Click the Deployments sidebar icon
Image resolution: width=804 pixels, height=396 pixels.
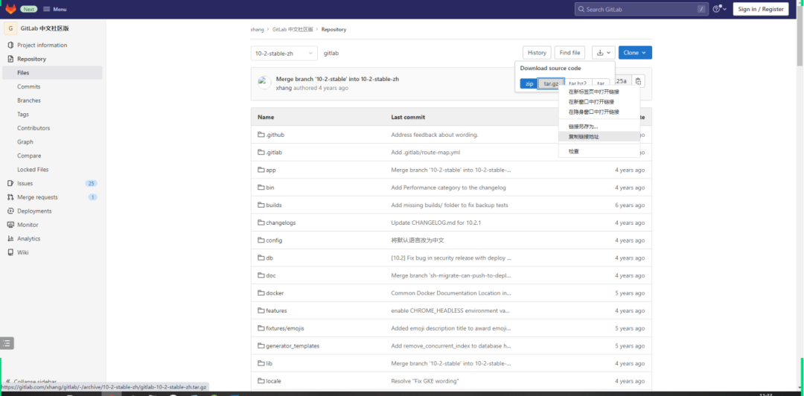pos(10,211)
